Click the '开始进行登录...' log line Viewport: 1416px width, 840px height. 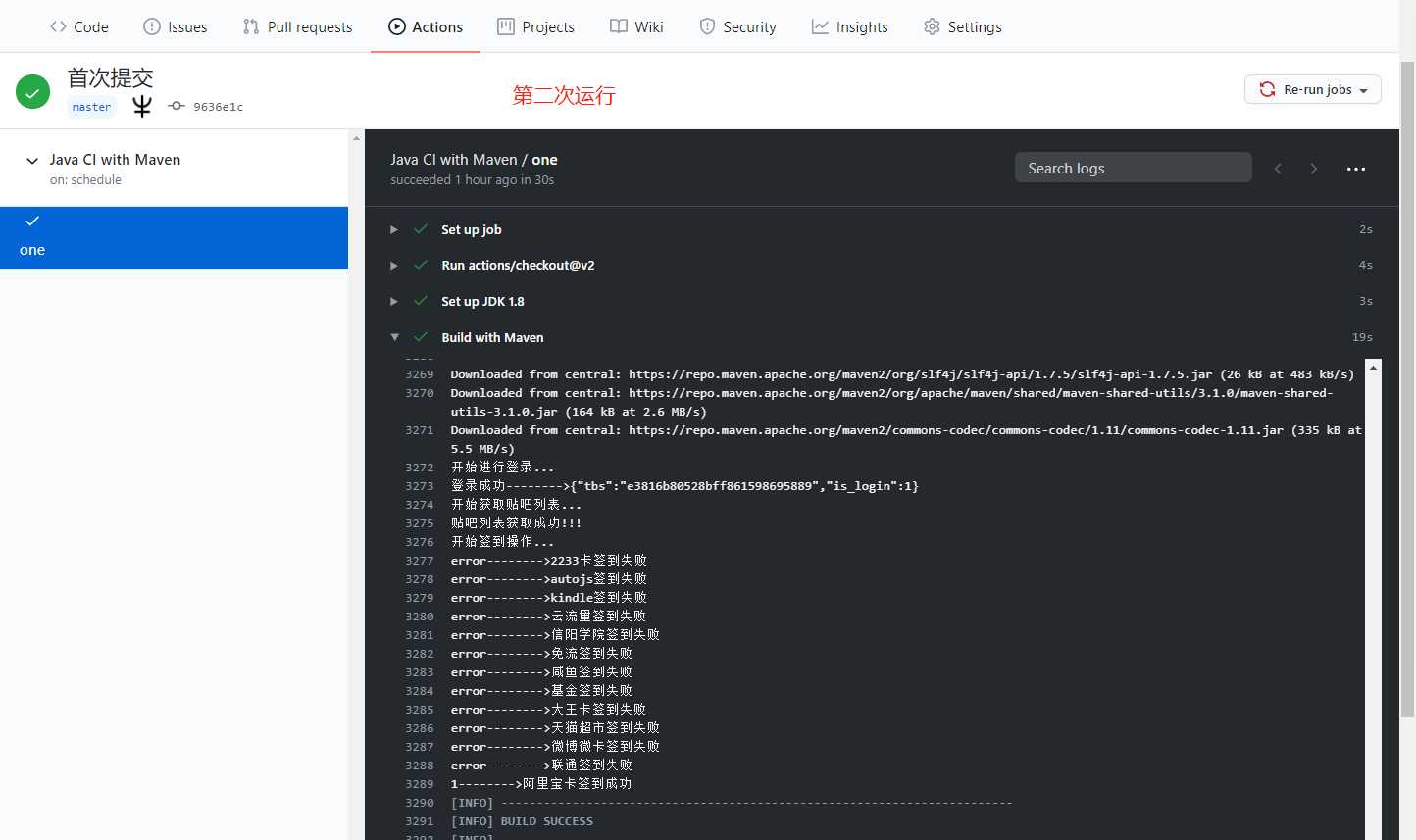pos(502,468)
